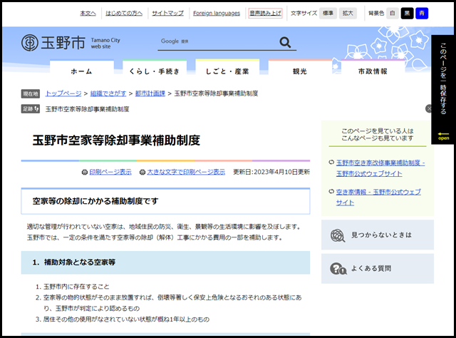456x338 pixels.
Task: Open the くらし・手続き navigation tab
Action: coord(154,72)
